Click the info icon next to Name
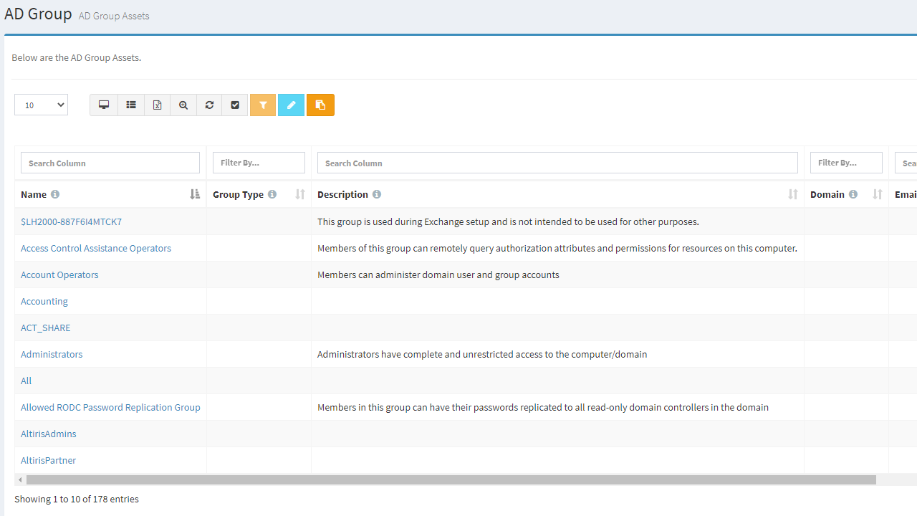Image resolution: width=917 pixels, height=516 pixels. click(x=55, y=194)
